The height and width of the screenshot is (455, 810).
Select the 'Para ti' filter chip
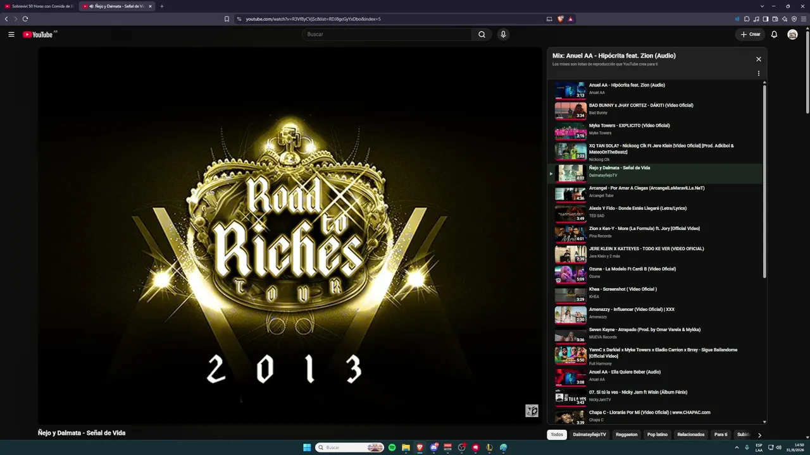coord(721,435)
